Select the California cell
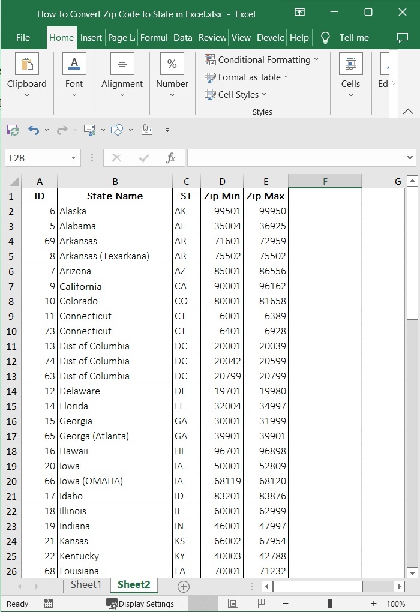This screenshot has width=420, height=612. click(x=115, y=286)
